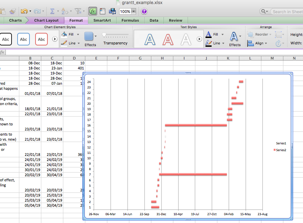Image resolution: width=303 pixels, height=223 pixels.
Task: Open the zoom 100% dropdown
Action: coord(134,12)
